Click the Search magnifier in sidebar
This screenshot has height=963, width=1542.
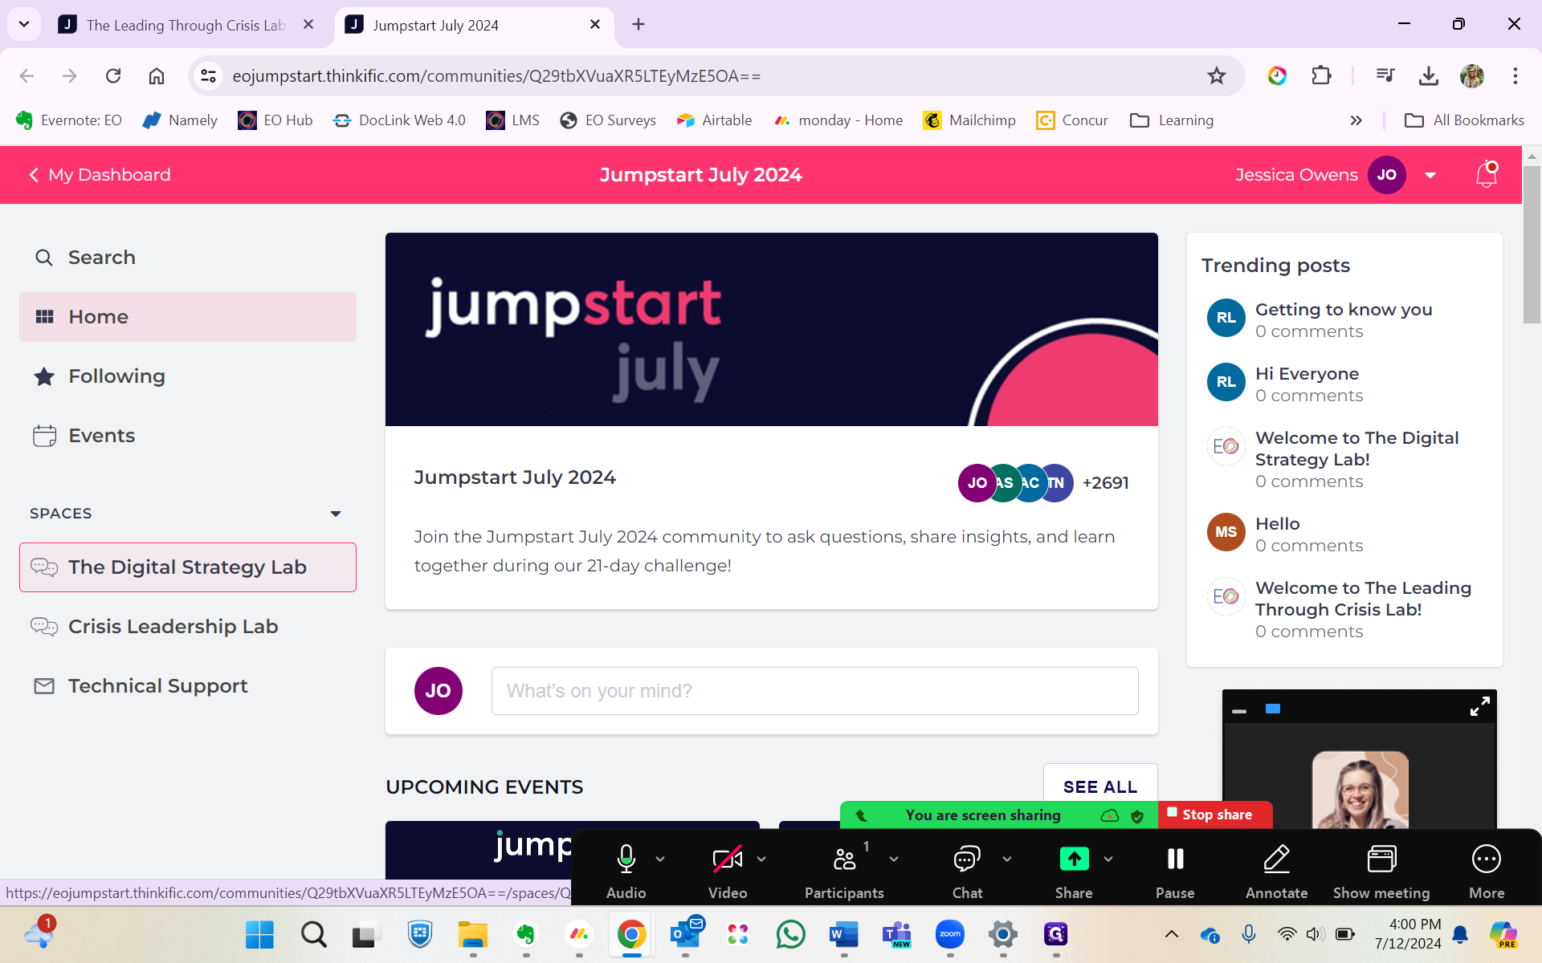[x=44, y=258]
